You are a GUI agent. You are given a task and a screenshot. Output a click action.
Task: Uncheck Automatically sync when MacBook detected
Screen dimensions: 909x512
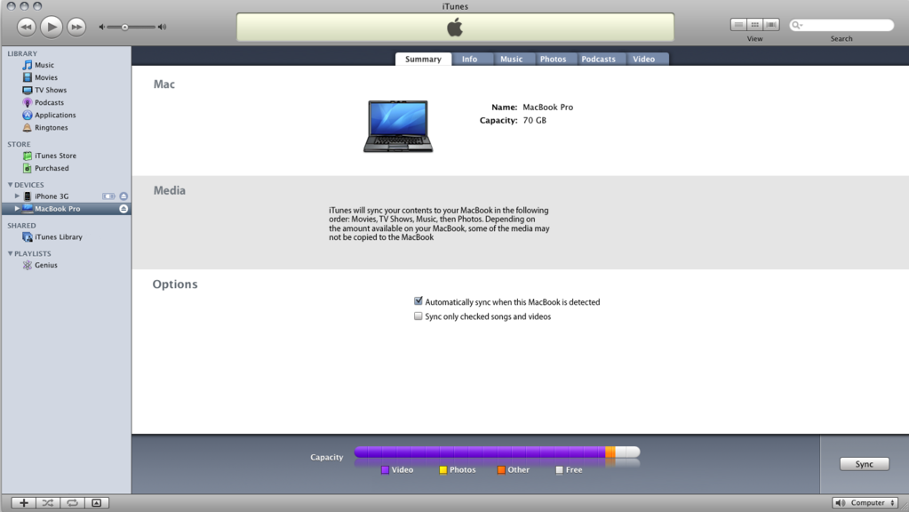[418, 301]
